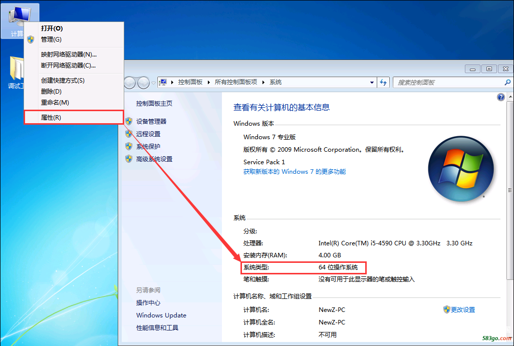Click shield icon next to 系统保护
Viewport: 514px width, 346px height.
129,146
